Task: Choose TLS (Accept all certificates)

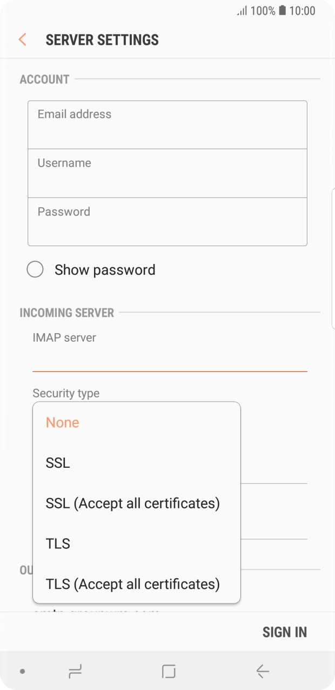Action: [133, 584]
